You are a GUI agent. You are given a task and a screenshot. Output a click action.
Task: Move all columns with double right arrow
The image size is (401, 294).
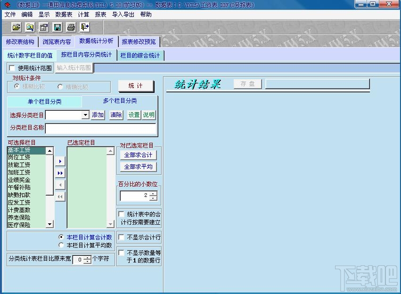(60, 173)
